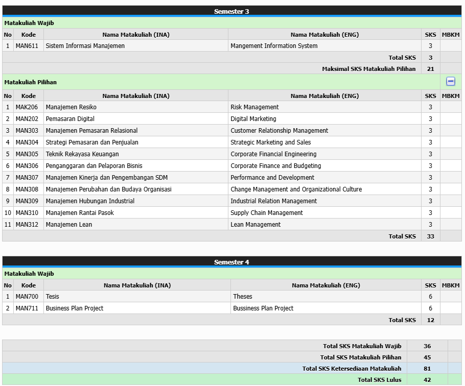Click the course name Manajemen Kinerja dan Pengembangan SDM
The height and width of the screenshot is (386, 465).
click(107, 178)
